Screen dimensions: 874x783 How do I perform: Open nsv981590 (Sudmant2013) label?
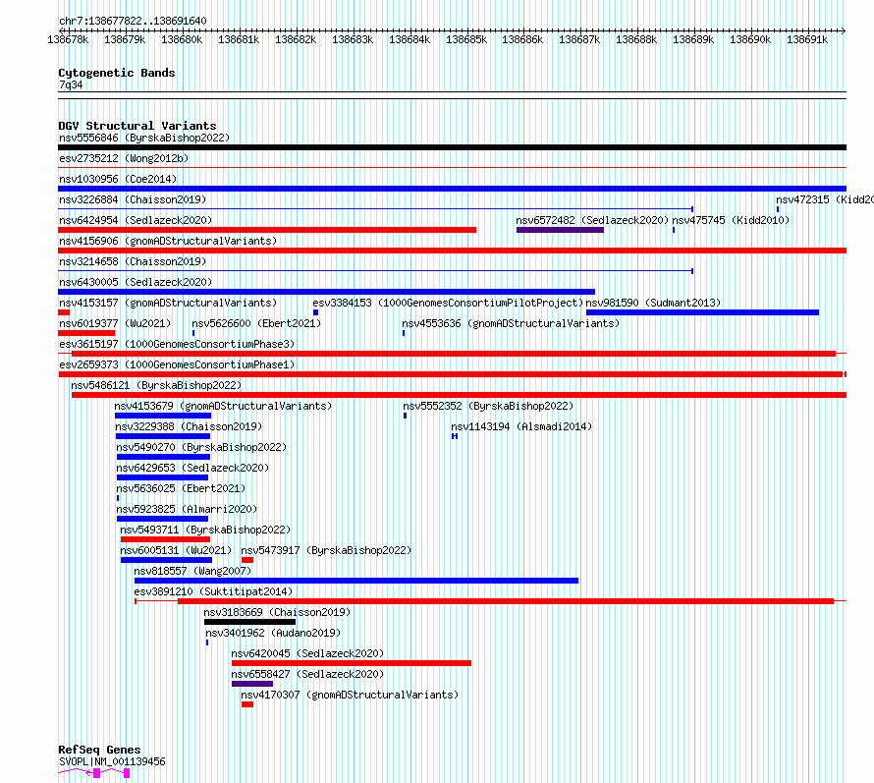click(x=653, y=303)
